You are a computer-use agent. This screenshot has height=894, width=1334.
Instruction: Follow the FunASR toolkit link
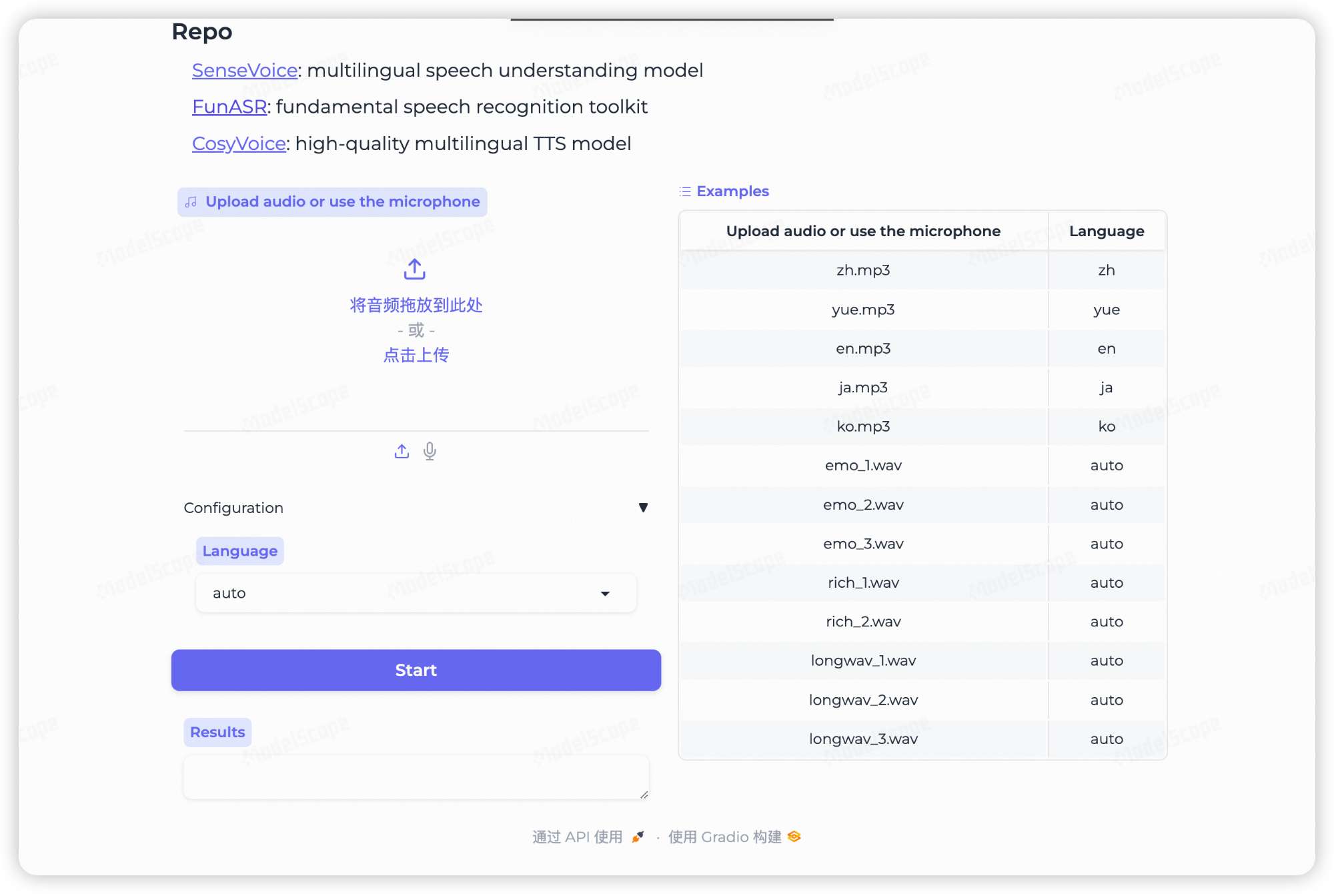point(229,107)
